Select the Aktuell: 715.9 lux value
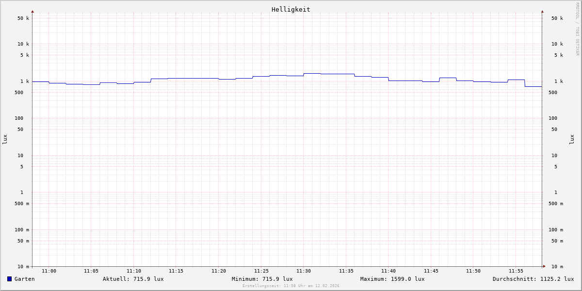 tap(133, 279)
